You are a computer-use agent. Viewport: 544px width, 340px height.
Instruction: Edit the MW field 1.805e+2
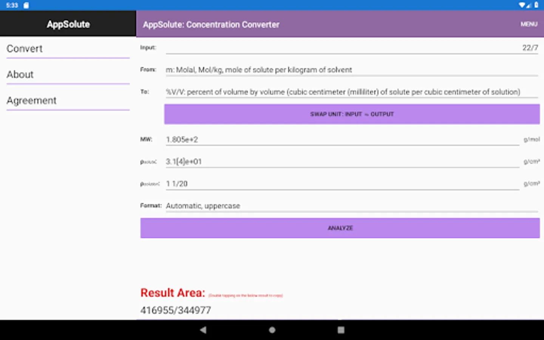(x=342, y=139)
